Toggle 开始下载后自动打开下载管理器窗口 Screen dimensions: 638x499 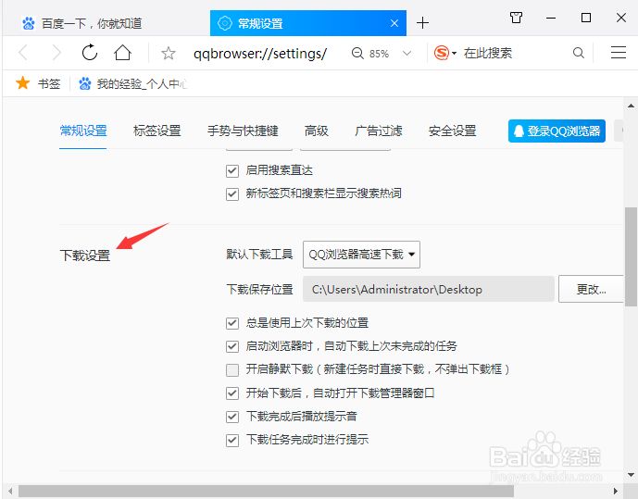[232, 393]
